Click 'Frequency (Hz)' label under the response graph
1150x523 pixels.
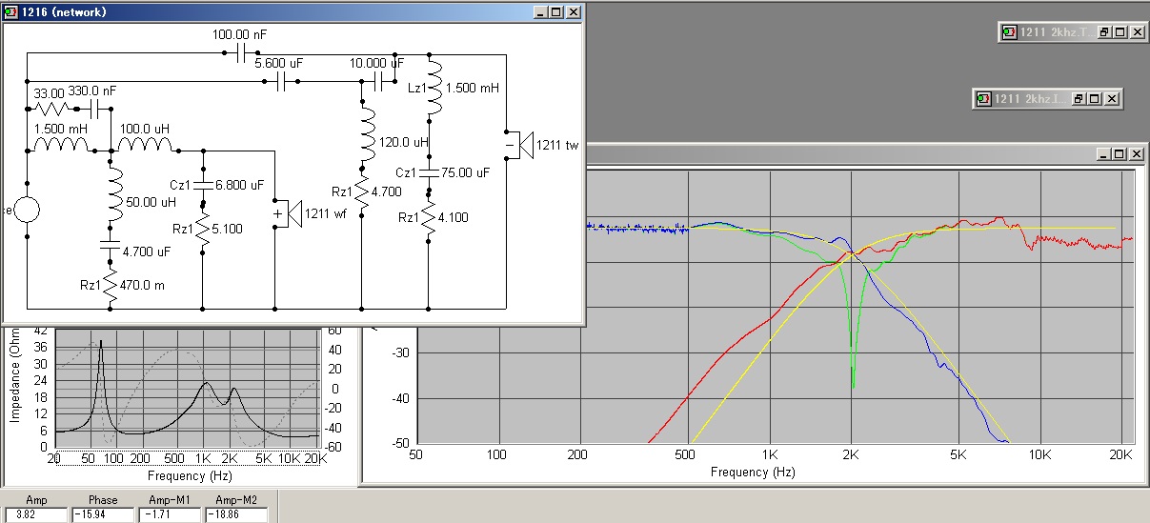click(x=753, y=472)
